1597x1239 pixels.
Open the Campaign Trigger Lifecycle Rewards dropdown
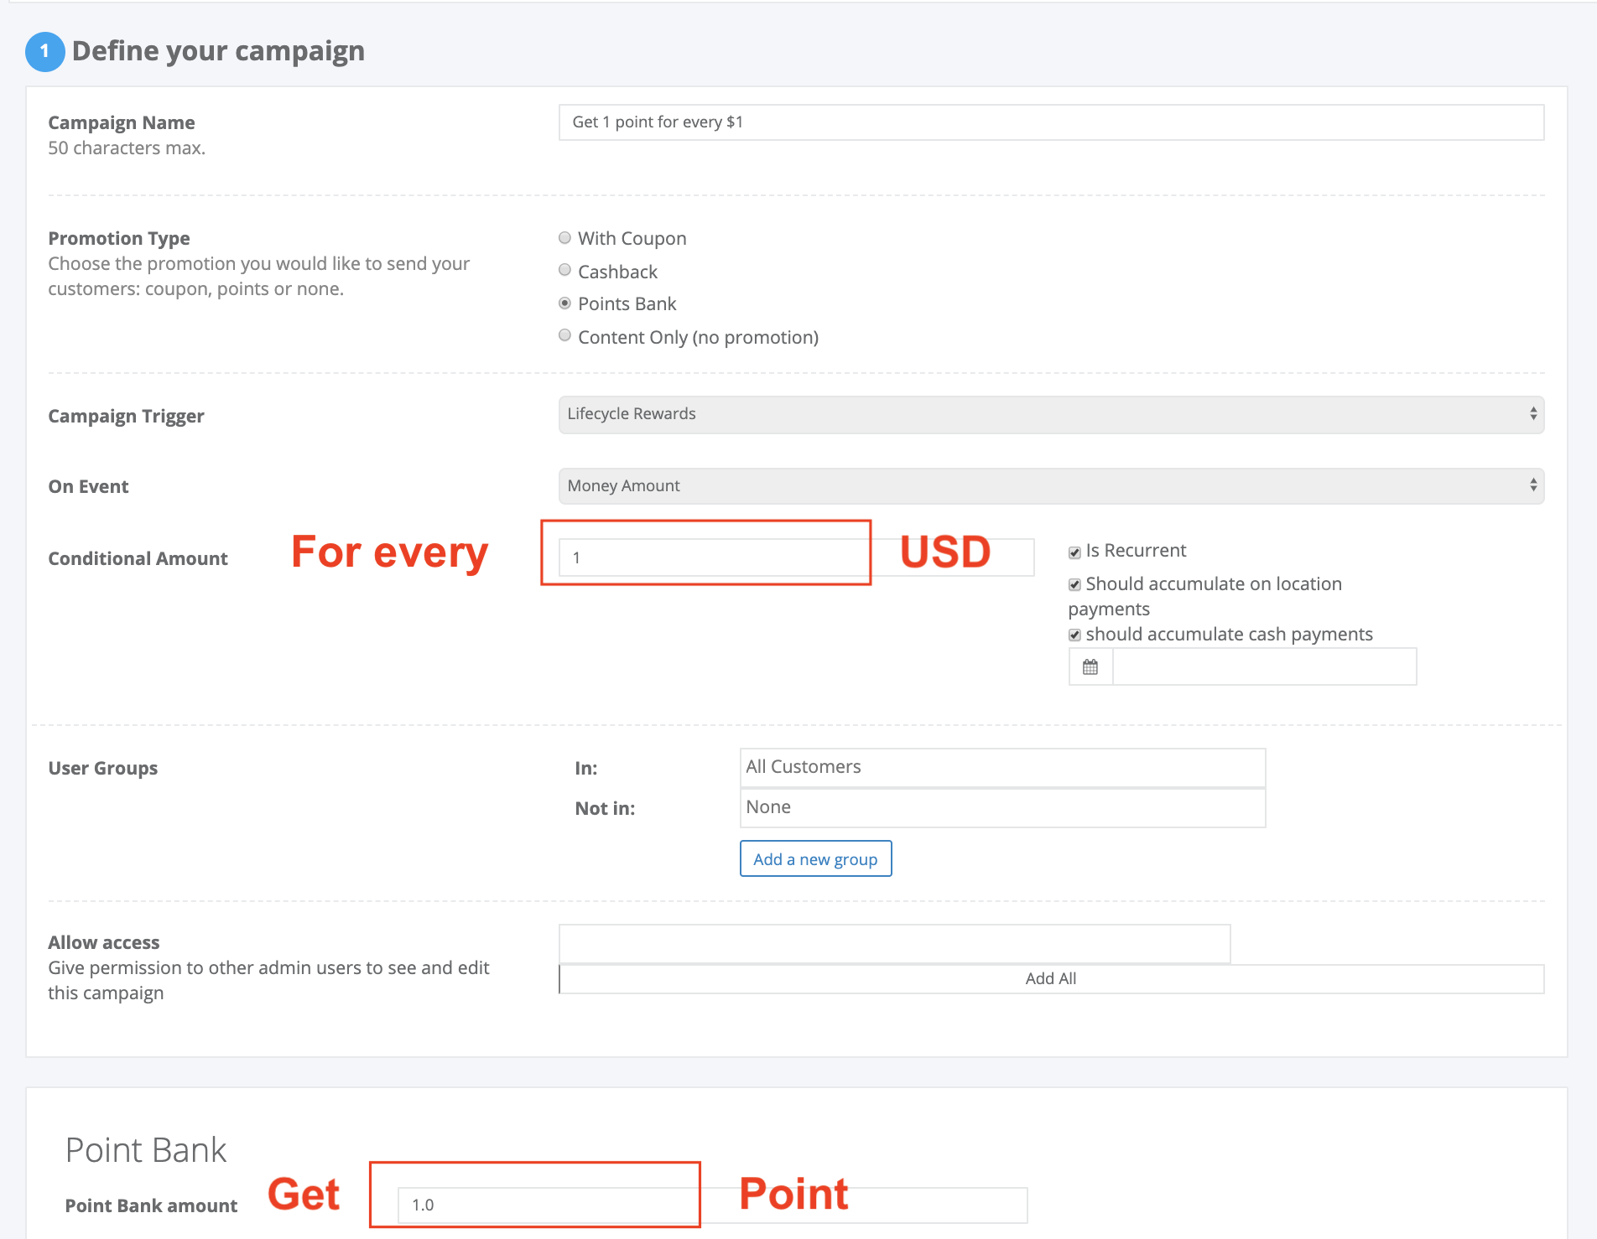click(1051, 414)
